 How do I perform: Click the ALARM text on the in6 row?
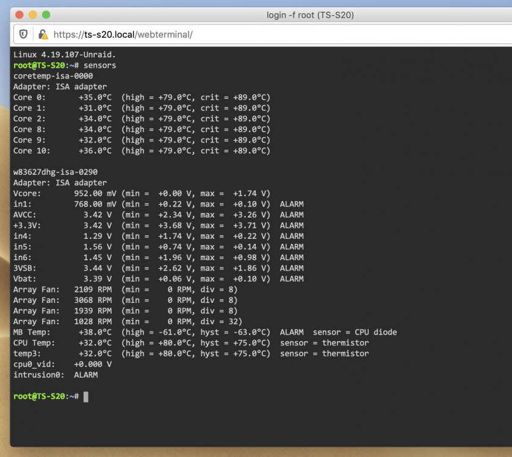coord(292,258)
